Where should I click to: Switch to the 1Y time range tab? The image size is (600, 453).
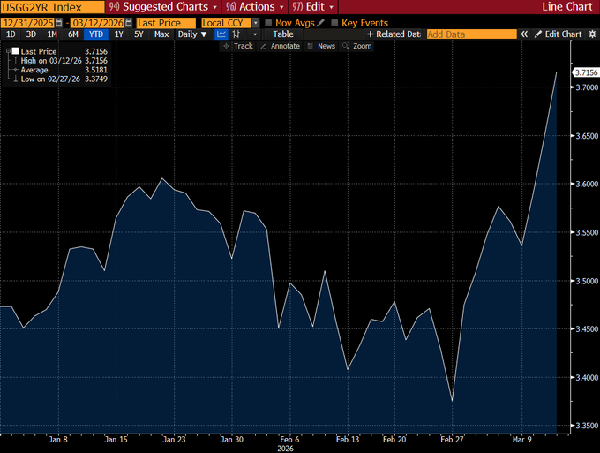coord(118,34)
